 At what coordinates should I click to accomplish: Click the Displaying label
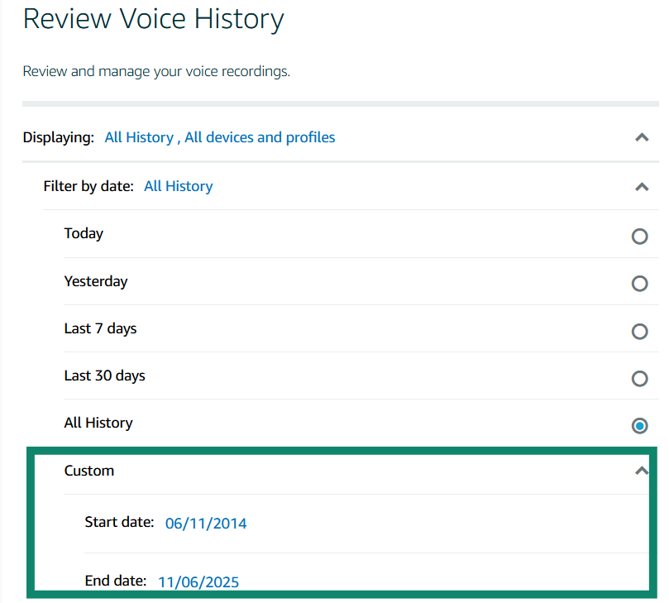click(59, 137)
